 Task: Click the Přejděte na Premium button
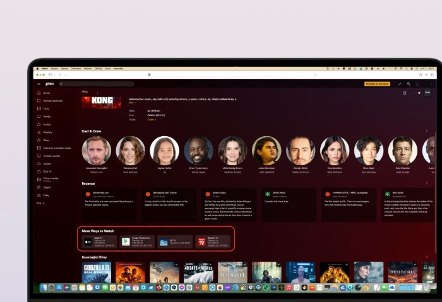(377, 84)
